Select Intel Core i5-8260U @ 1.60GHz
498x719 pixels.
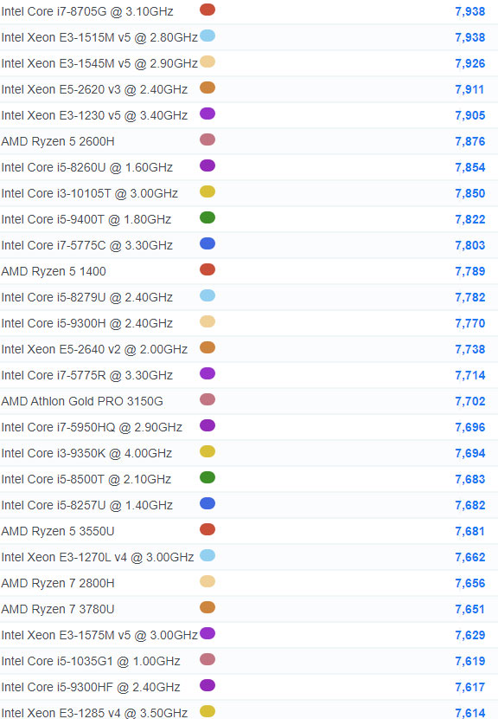87,167
